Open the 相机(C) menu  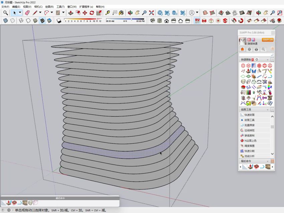(x=38, y=7)
